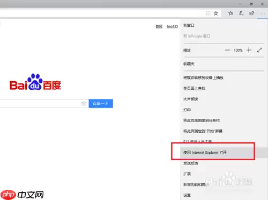
Task: Click the share page icon
Action: point(252,13)
